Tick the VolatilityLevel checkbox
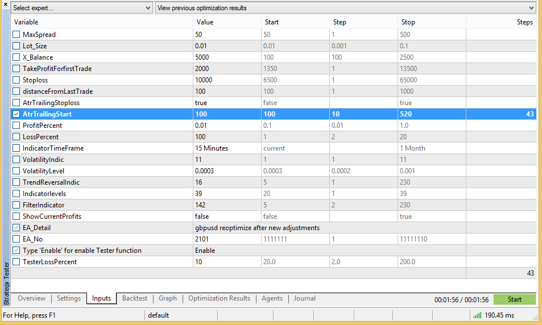The image size is (542, 325). click(16, 171)
